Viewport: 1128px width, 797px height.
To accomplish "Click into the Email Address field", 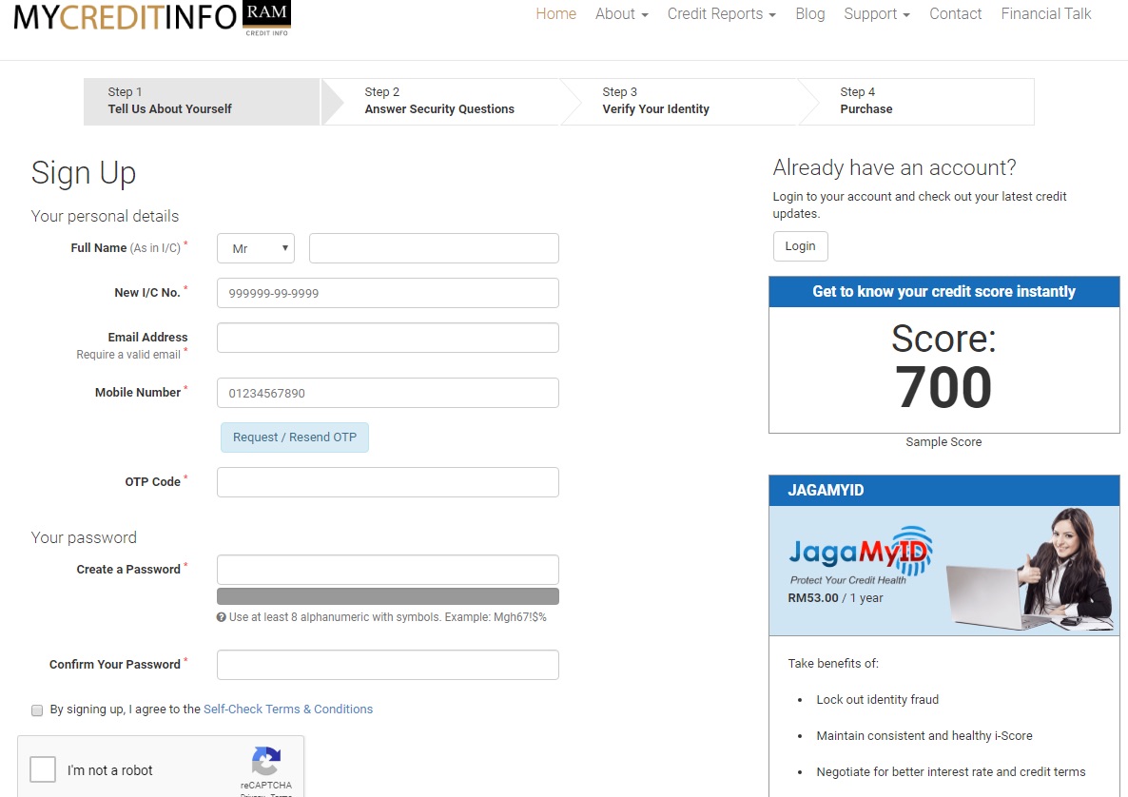I will tap(387, 338).
